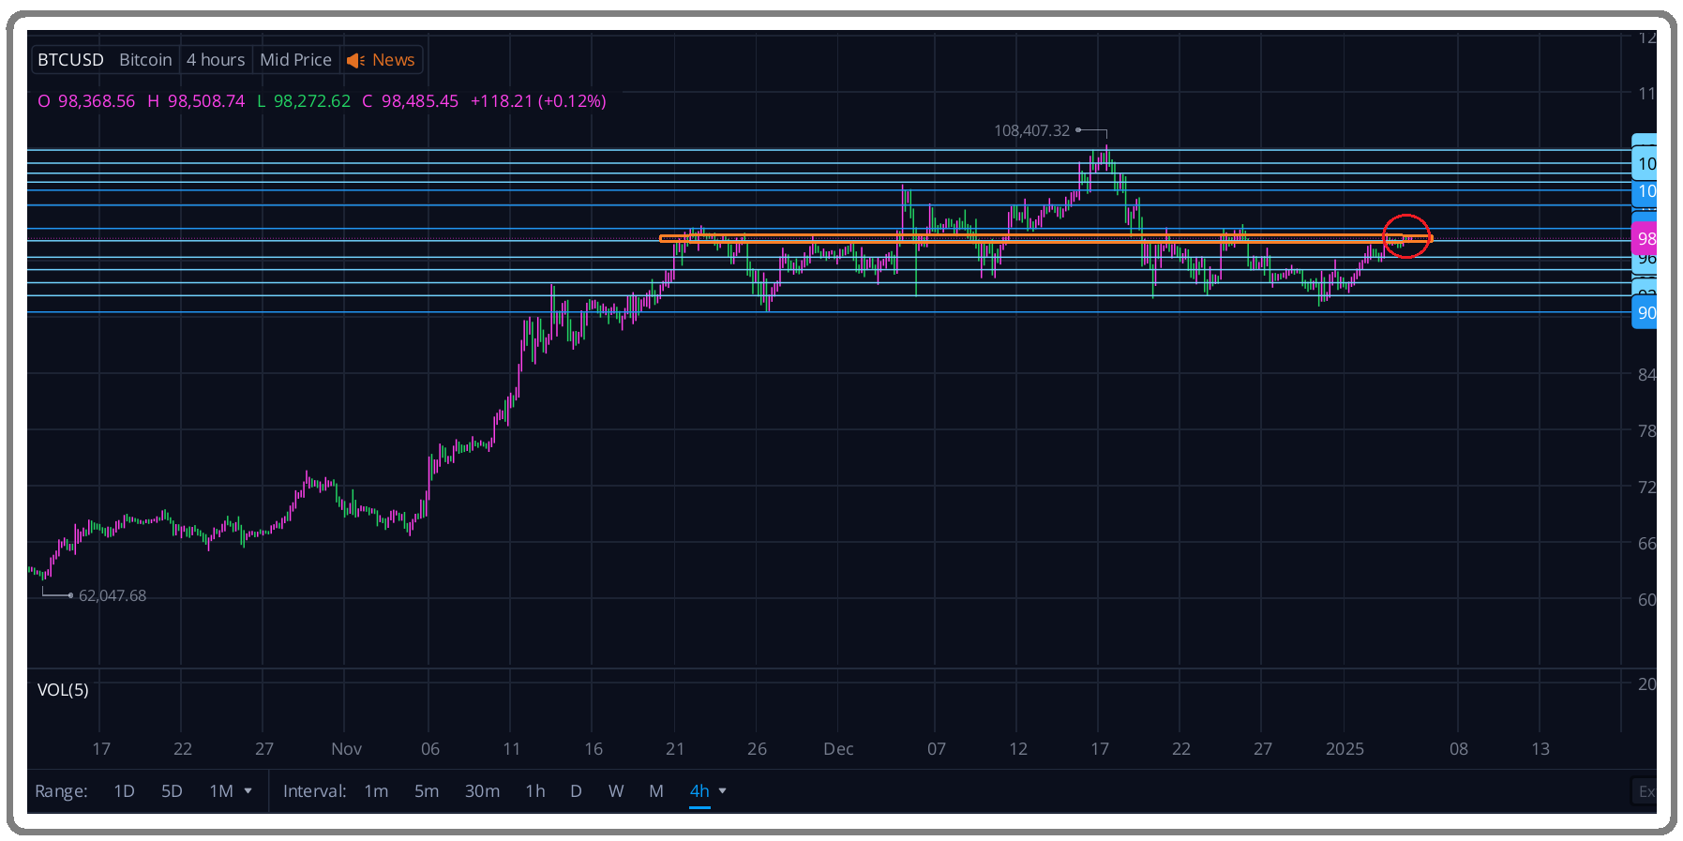This screenshot has height=841, width=1683.
Task: Click the change value +118.21 (+0.12%)
Action: tap(538, 101)
